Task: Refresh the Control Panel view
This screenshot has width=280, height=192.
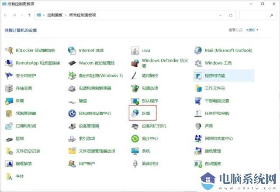Action: (231, 15)
